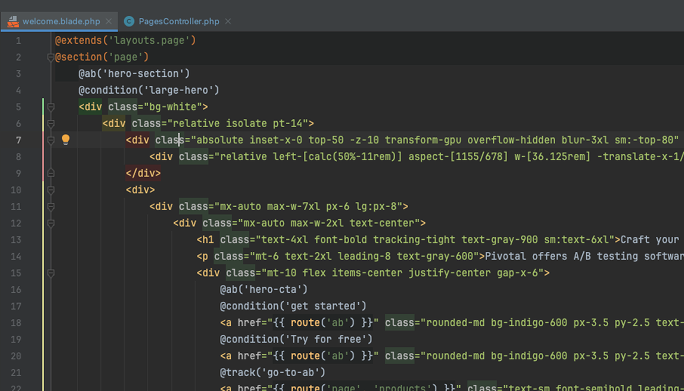Click @ab('hero-section') on line 3
684x391 pixels.
[x=134, y=74]
